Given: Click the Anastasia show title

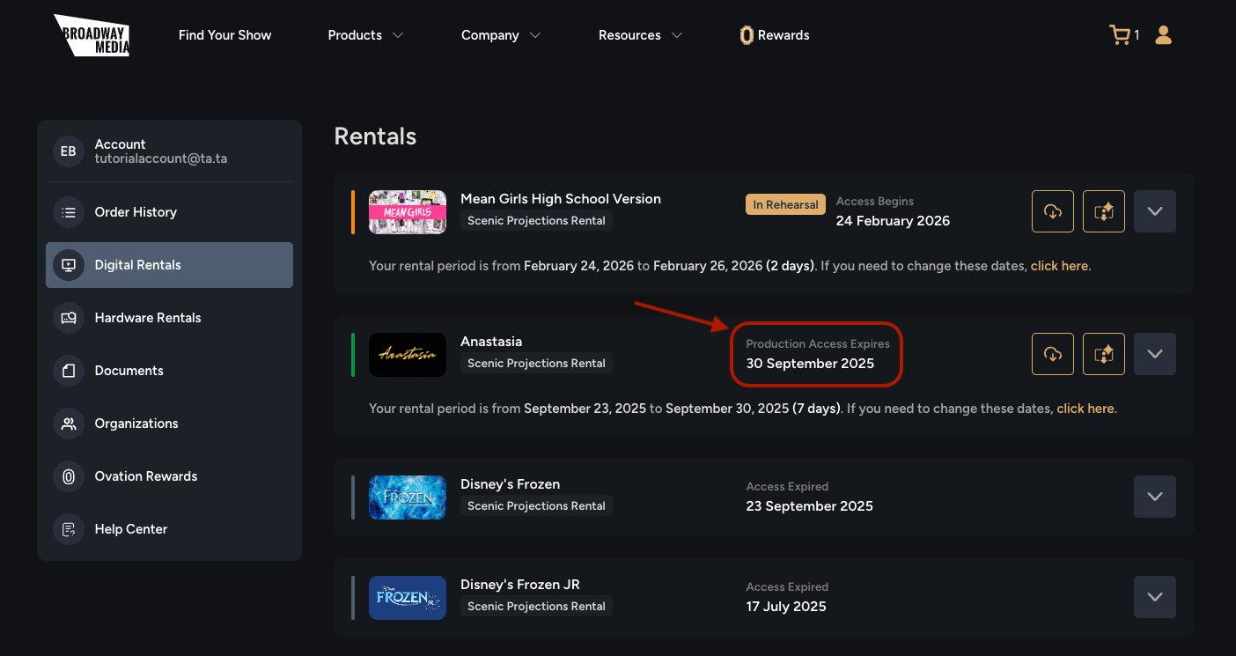Looking at the screenshot, I should click(491, 342).
